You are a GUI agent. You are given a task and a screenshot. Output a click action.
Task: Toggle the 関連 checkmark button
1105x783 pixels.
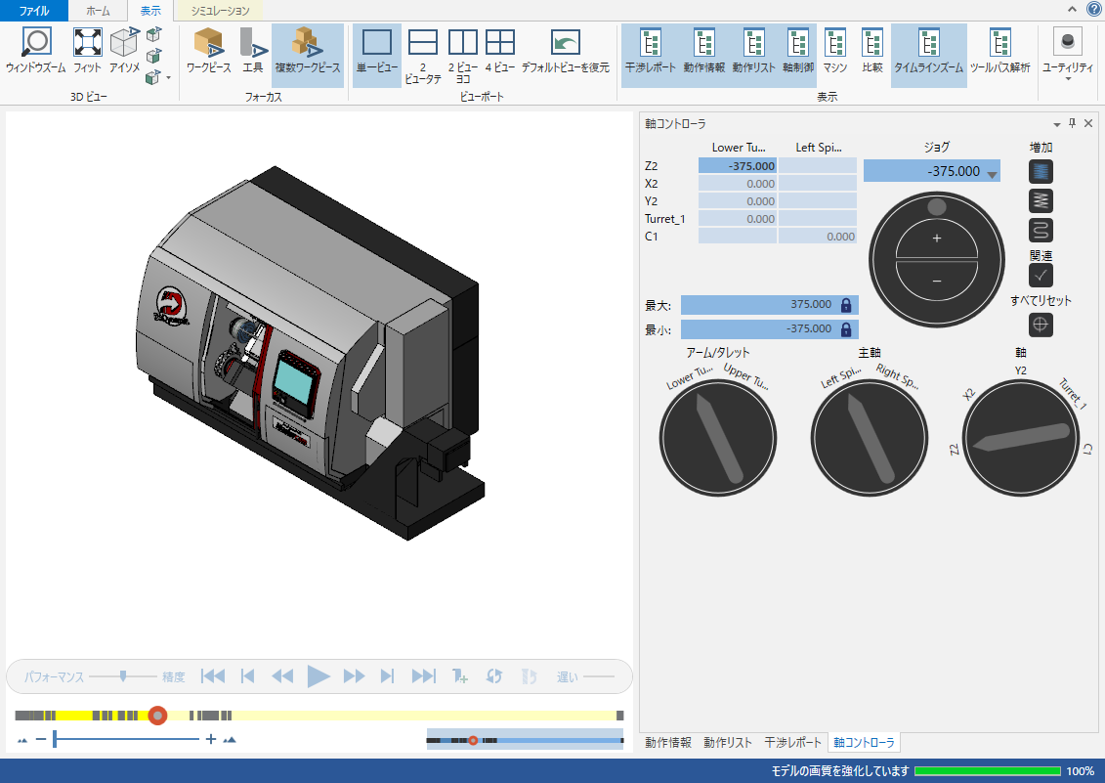pos(1041,276)
